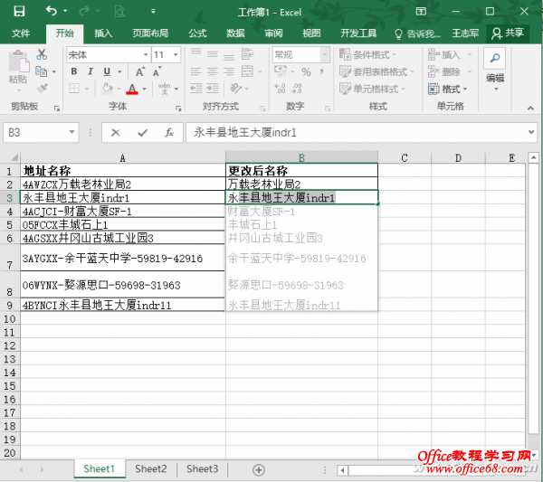Open the underline style dropdown arrow
Image resolution: width=543 pixels, height=482 pixels.
click(x=119, y=72)
